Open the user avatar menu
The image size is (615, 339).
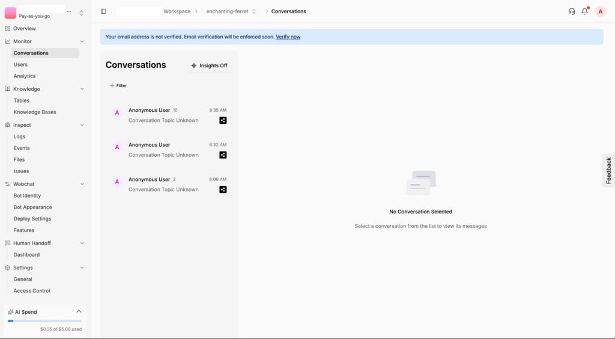600,11
